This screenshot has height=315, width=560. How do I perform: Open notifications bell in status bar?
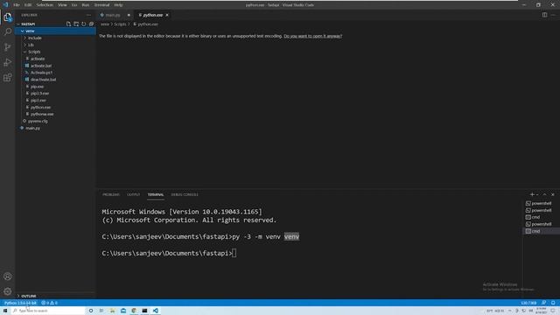553,303
